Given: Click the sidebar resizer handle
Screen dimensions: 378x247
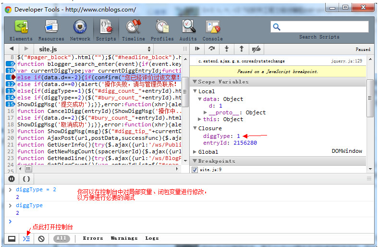Looking at the screenshot, I should click(185, 49).
